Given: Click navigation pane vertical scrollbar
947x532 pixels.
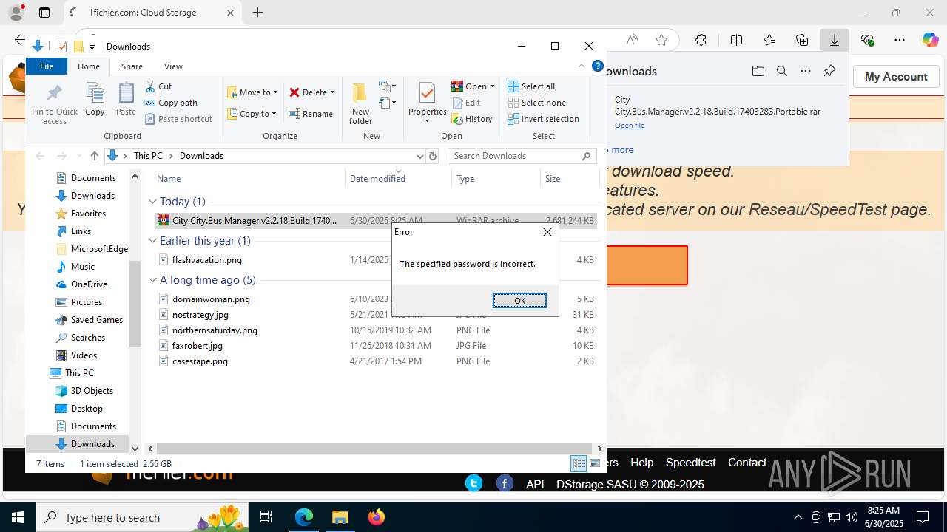Looking at the screenshot, I should [x=135, y=304].
